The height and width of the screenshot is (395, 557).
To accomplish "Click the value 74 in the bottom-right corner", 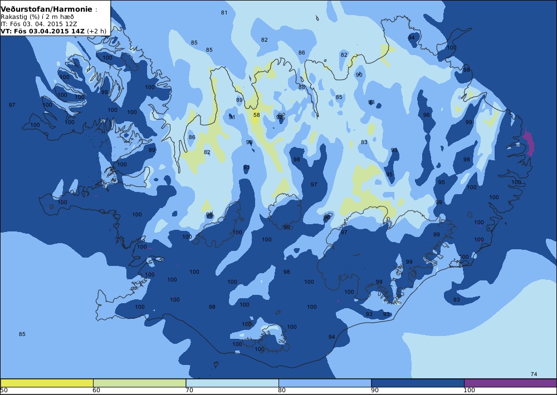I will coord(534,374).
